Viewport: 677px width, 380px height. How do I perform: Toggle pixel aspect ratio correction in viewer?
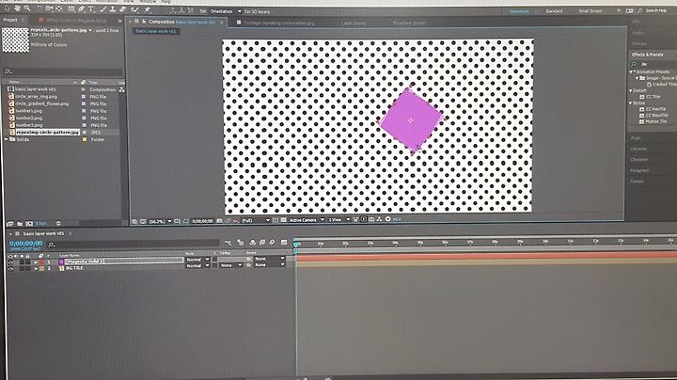point(355,219)
